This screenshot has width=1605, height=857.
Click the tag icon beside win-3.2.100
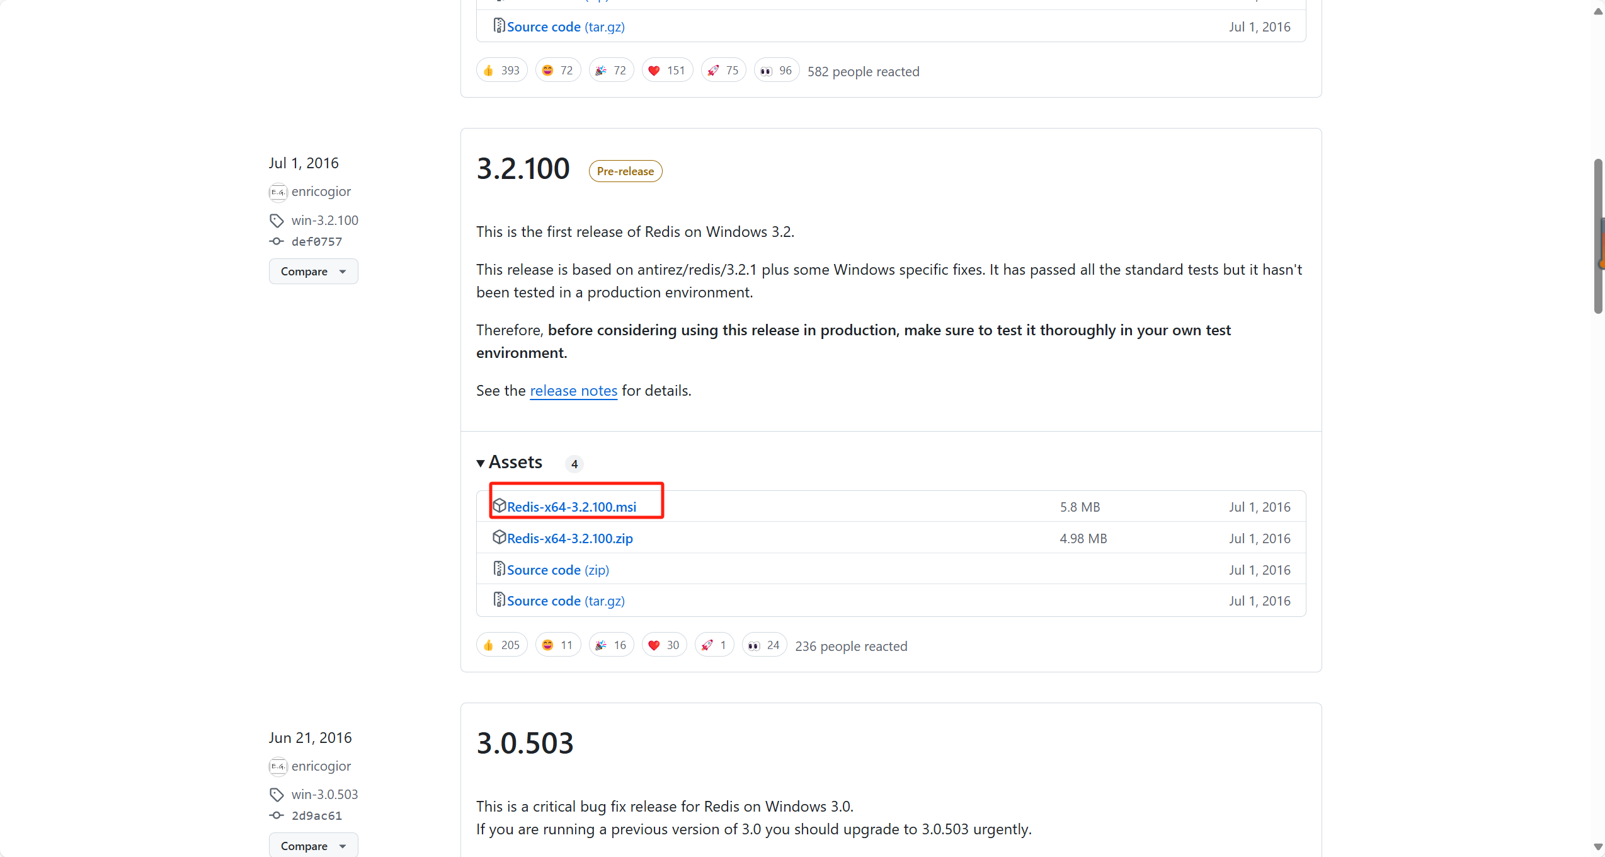[277, 221]
